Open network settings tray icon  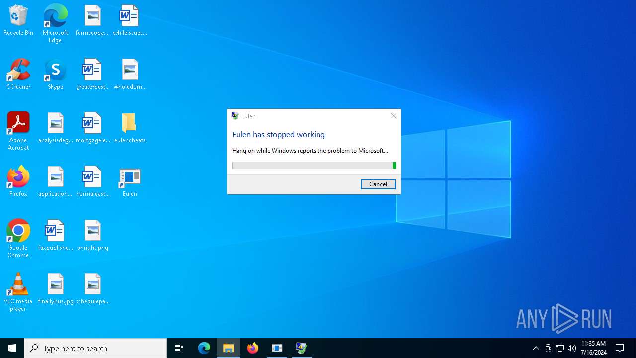click(x=560, y=348)
